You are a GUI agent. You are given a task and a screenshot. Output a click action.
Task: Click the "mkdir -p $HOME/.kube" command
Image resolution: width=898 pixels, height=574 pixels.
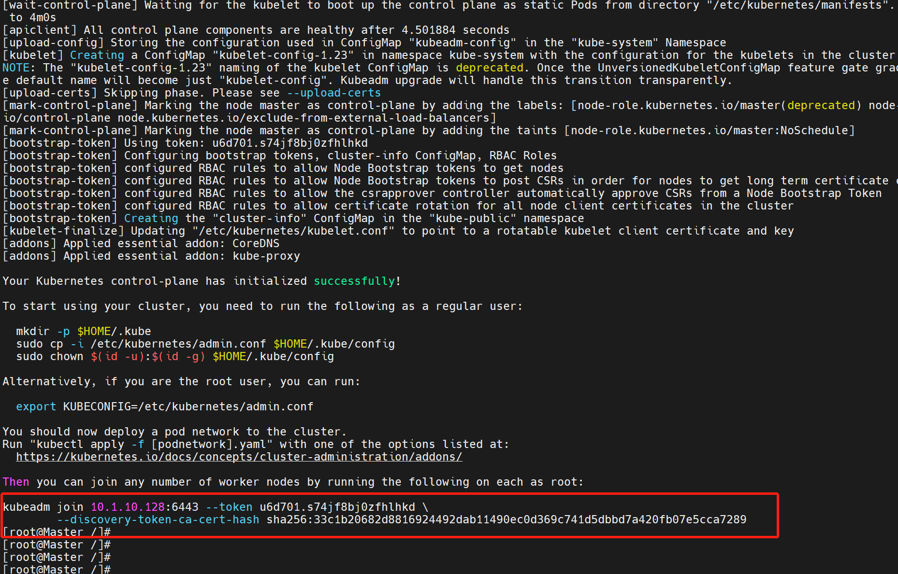84,331
